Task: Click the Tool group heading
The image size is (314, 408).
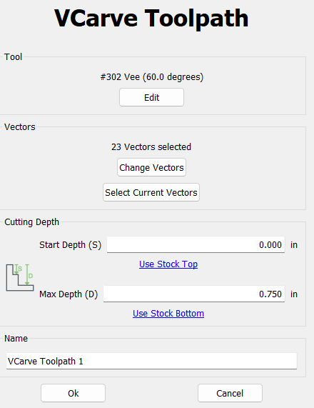Action: pos(14,57)
